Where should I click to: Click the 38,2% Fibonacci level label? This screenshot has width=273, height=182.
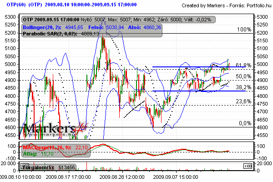coord(243,87)
